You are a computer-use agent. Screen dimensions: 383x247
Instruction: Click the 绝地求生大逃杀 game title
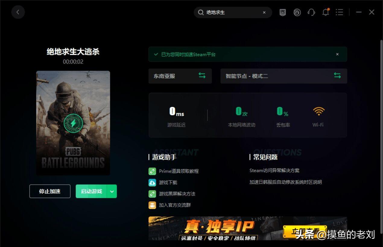coord(73,52)
